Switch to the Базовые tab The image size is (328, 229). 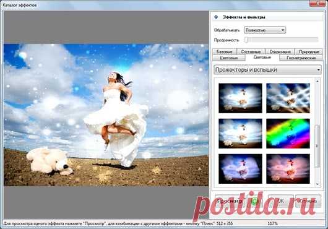click(x=224, y=51)
